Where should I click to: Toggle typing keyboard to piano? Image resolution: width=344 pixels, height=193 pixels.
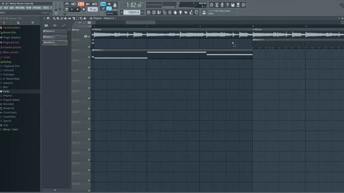point(103,4)
